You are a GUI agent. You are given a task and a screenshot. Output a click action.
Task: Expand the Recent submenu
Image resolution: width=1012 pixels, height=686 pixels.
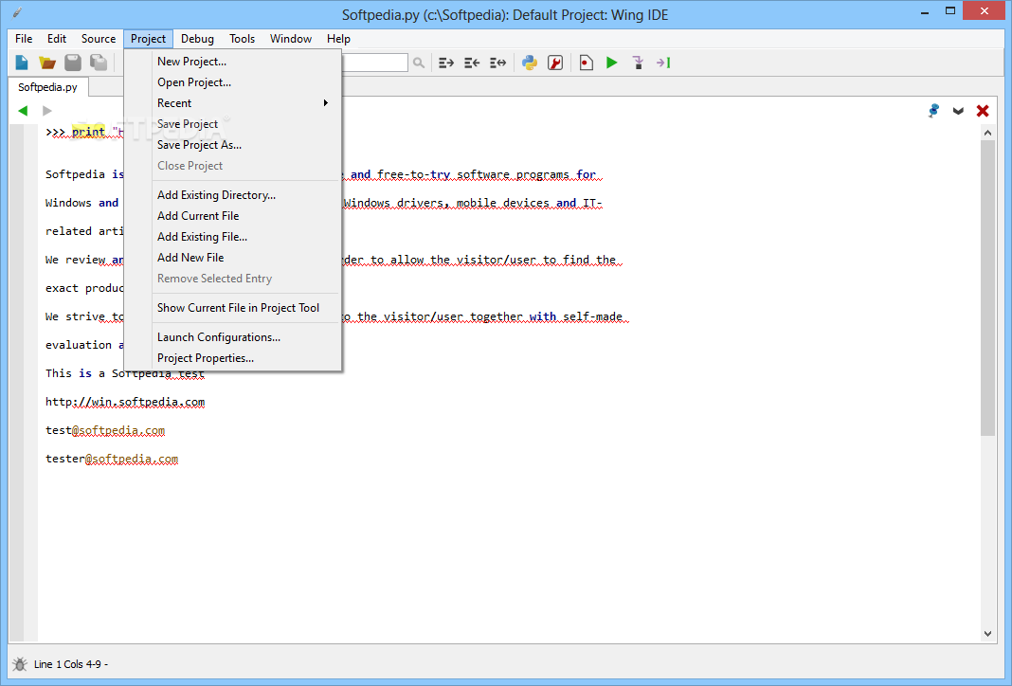click(x=232, y=103)
